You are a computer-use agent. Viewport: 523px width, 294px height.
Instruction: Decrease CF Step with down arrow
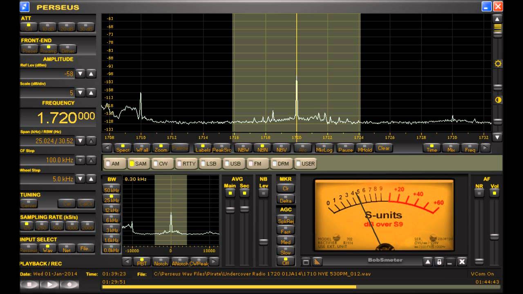[x=81, y=160]
